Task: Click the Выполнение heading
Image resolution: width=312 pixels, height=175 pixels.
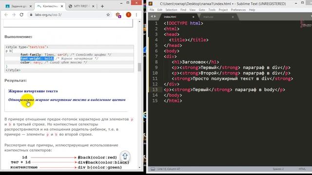Action: (19, 37)
